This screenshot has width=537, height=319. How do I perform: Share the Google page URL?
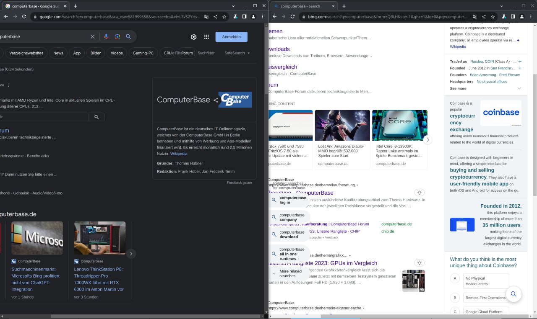(215, 17)
